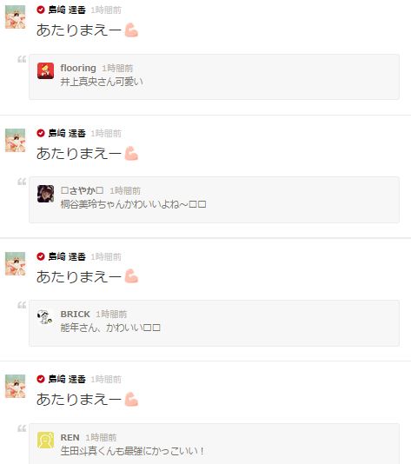Open the BRICK username link
The height and width of the screenshot is (464, 411).
(x=75, y=314)
